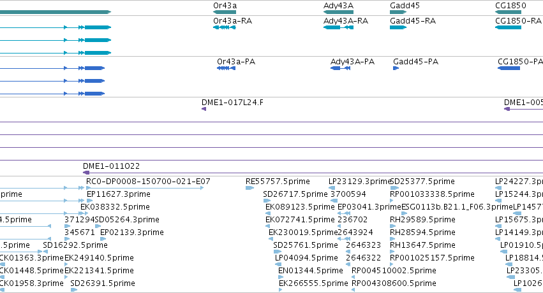Click the LP04094.5prime EST label
This screenshot has width=543, height=293.
point(306,258)
